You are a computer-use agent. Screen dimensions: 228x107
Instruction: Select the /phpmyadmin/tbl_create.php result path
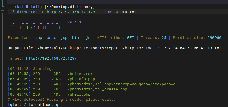(x=97, y=89)
